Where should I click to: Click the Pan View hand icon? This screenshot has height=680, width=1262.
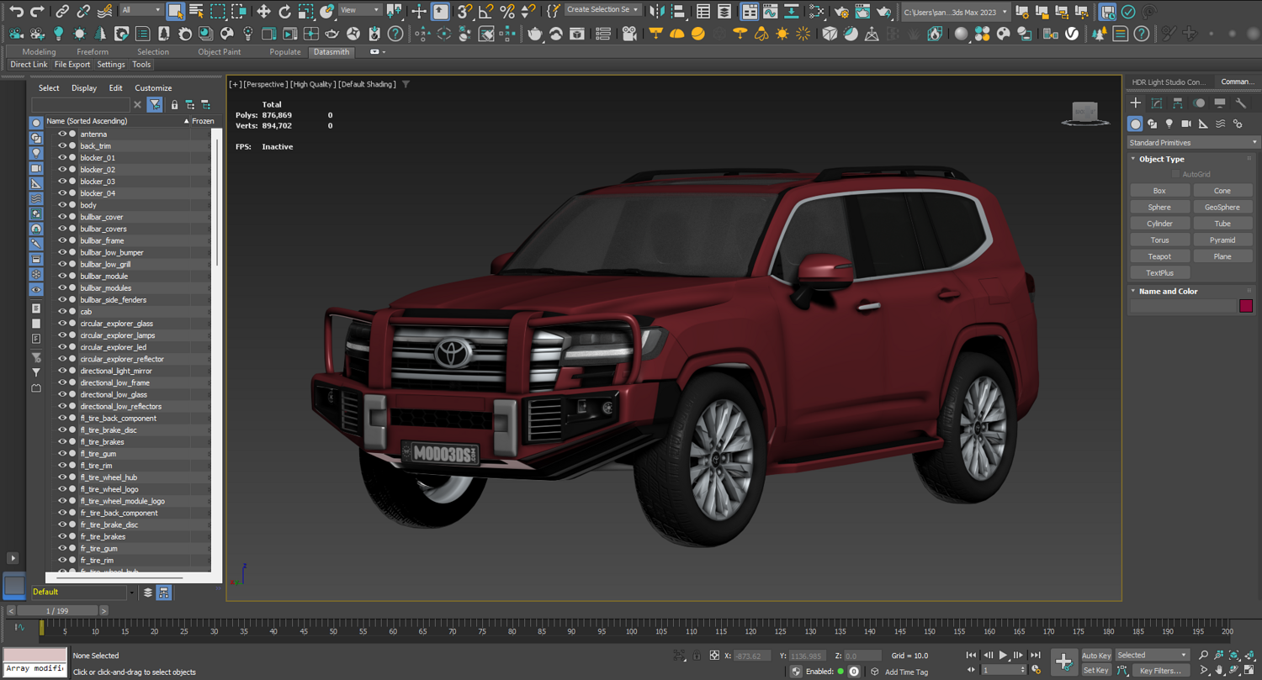click(1219, 670)
